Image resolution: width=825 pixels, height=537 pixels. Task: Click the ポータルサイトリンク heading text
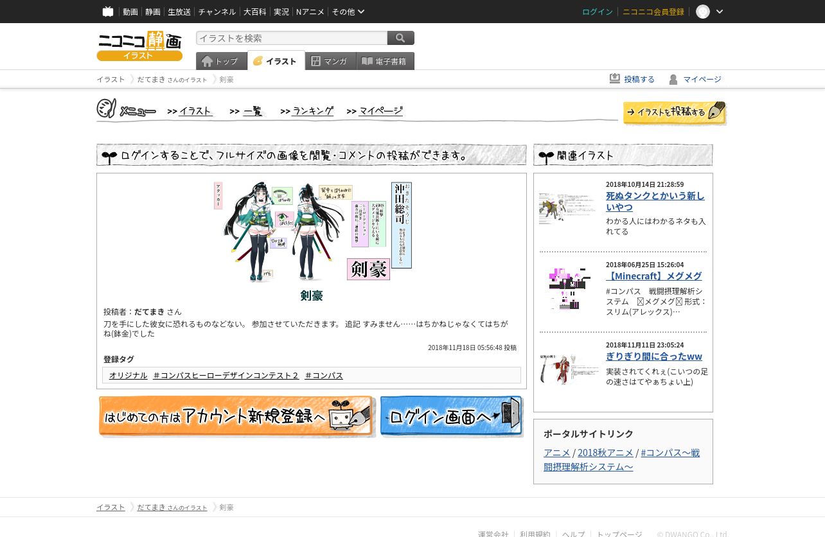click(x=589, y=434)
